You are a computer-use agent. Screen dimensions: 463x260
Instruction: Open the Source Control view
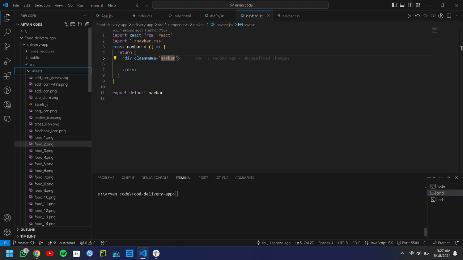tap(7, 47)
